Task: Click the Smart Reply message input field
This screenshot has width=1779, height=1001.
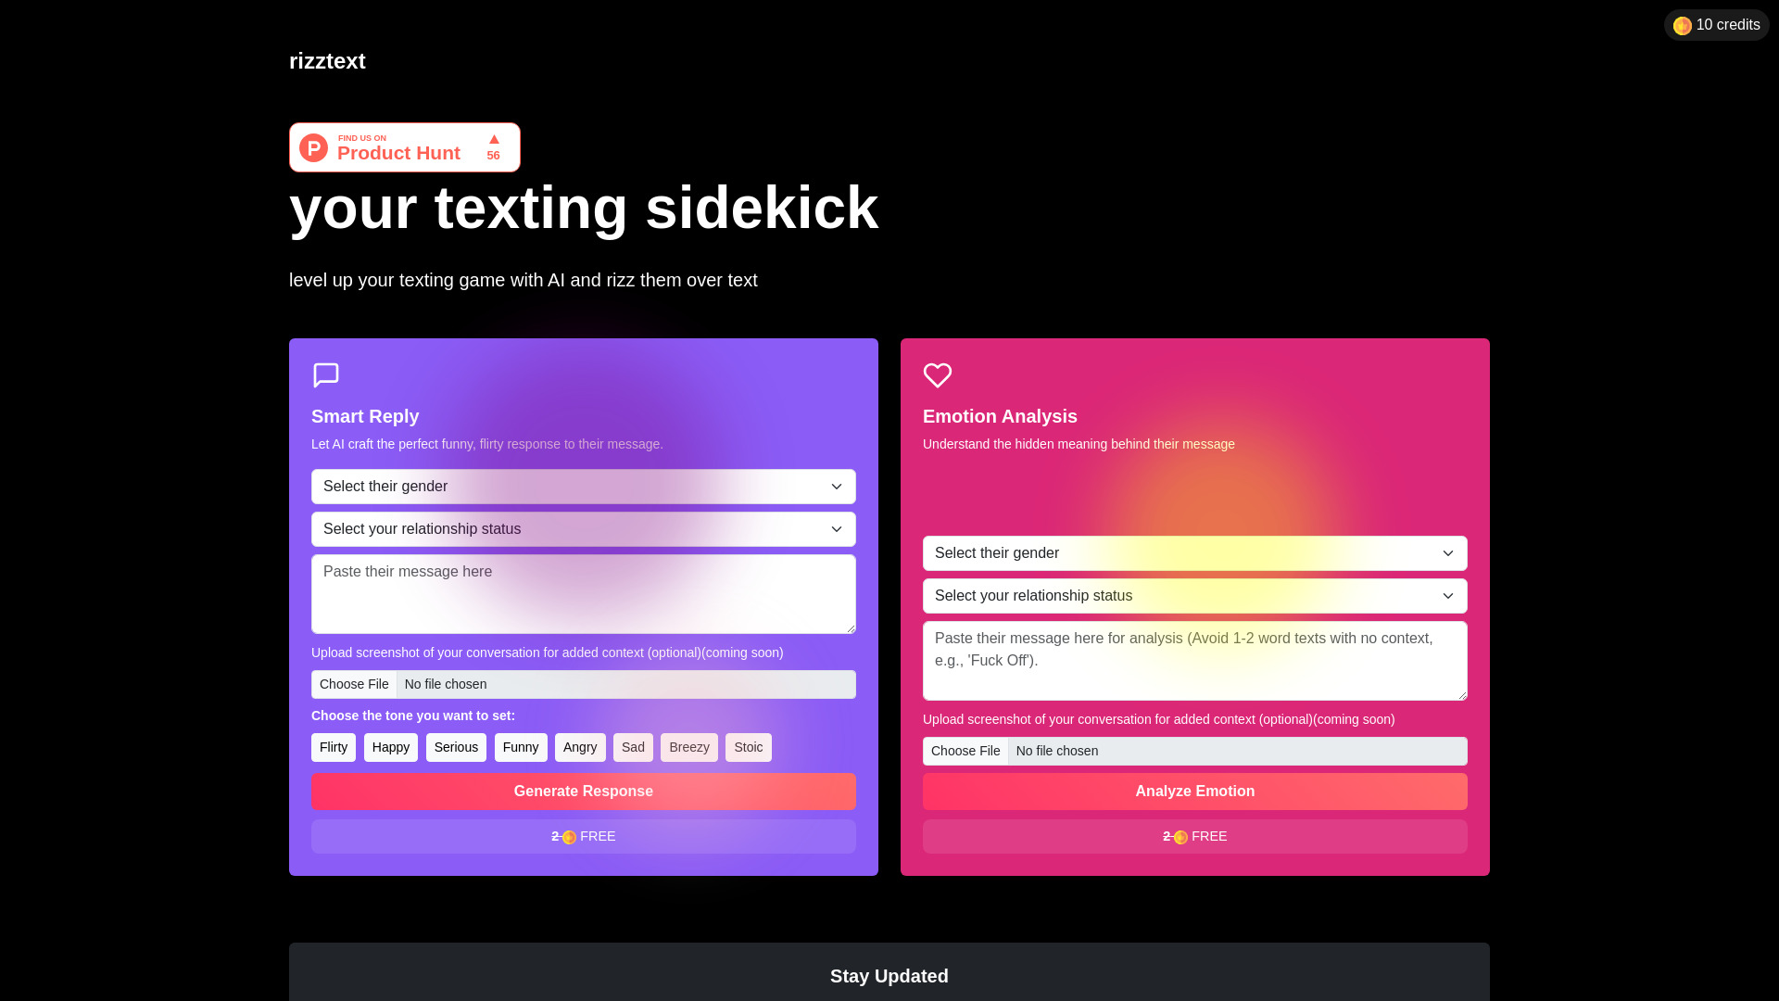Action: point(583,593)
